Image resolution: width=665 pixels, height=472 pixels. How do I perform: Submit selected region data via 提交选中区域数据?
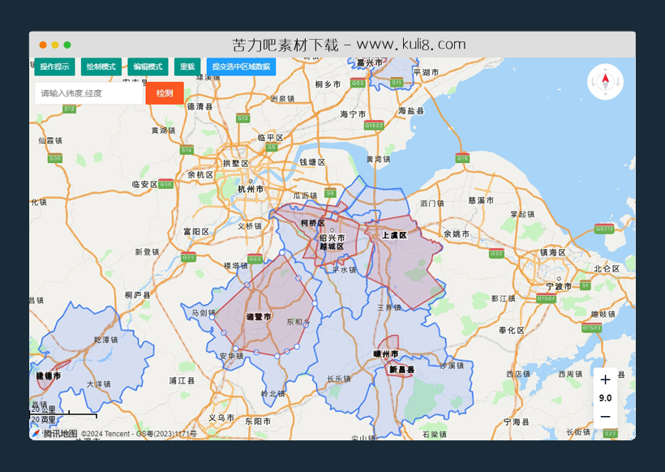click(x=241, y=67)
